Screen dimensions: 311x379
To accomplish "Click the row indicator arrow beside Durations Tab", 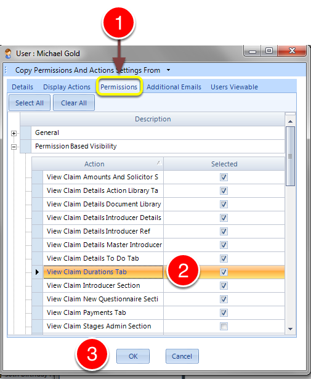I will 37,272.
